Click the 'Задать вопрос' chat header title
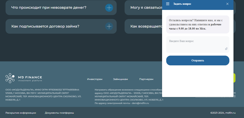The image size is (244, 118). [x=182, y=4]
